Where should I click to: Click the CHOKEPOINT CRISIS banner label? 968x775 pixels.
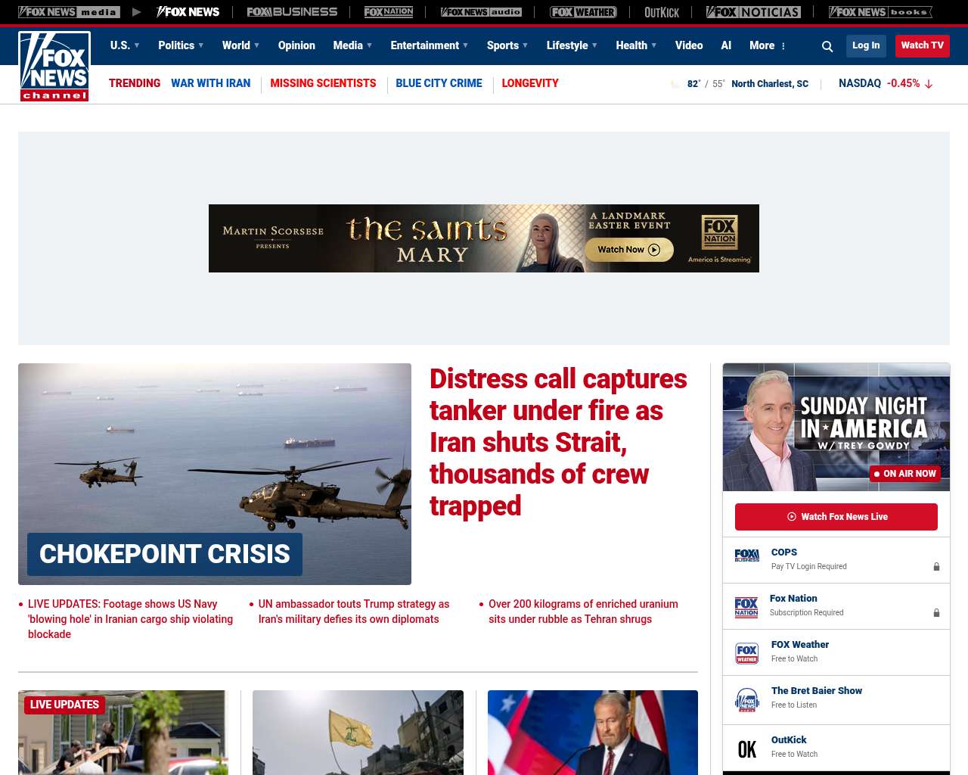tap(165, 554)
